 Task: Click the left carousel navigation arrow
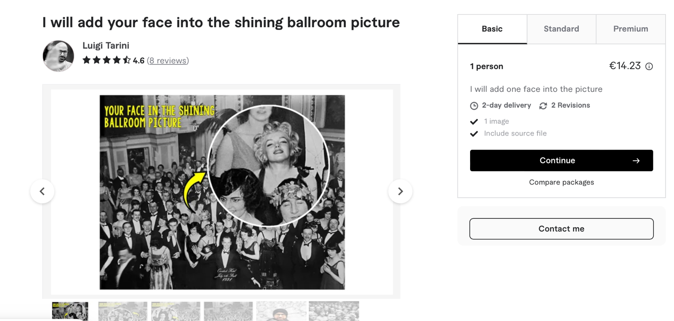[42, 191]
